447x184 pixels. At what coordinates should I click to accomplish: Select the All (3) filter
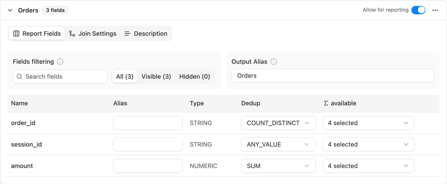point(125,76)
